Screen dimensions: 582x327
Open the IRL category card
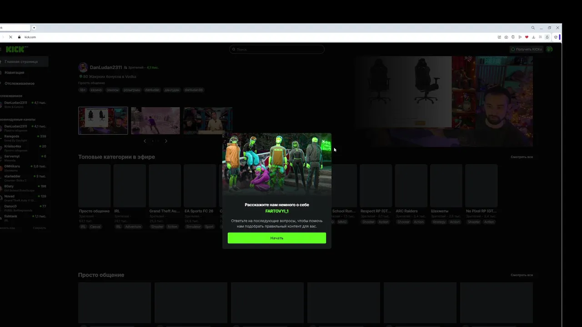point(130,186)
